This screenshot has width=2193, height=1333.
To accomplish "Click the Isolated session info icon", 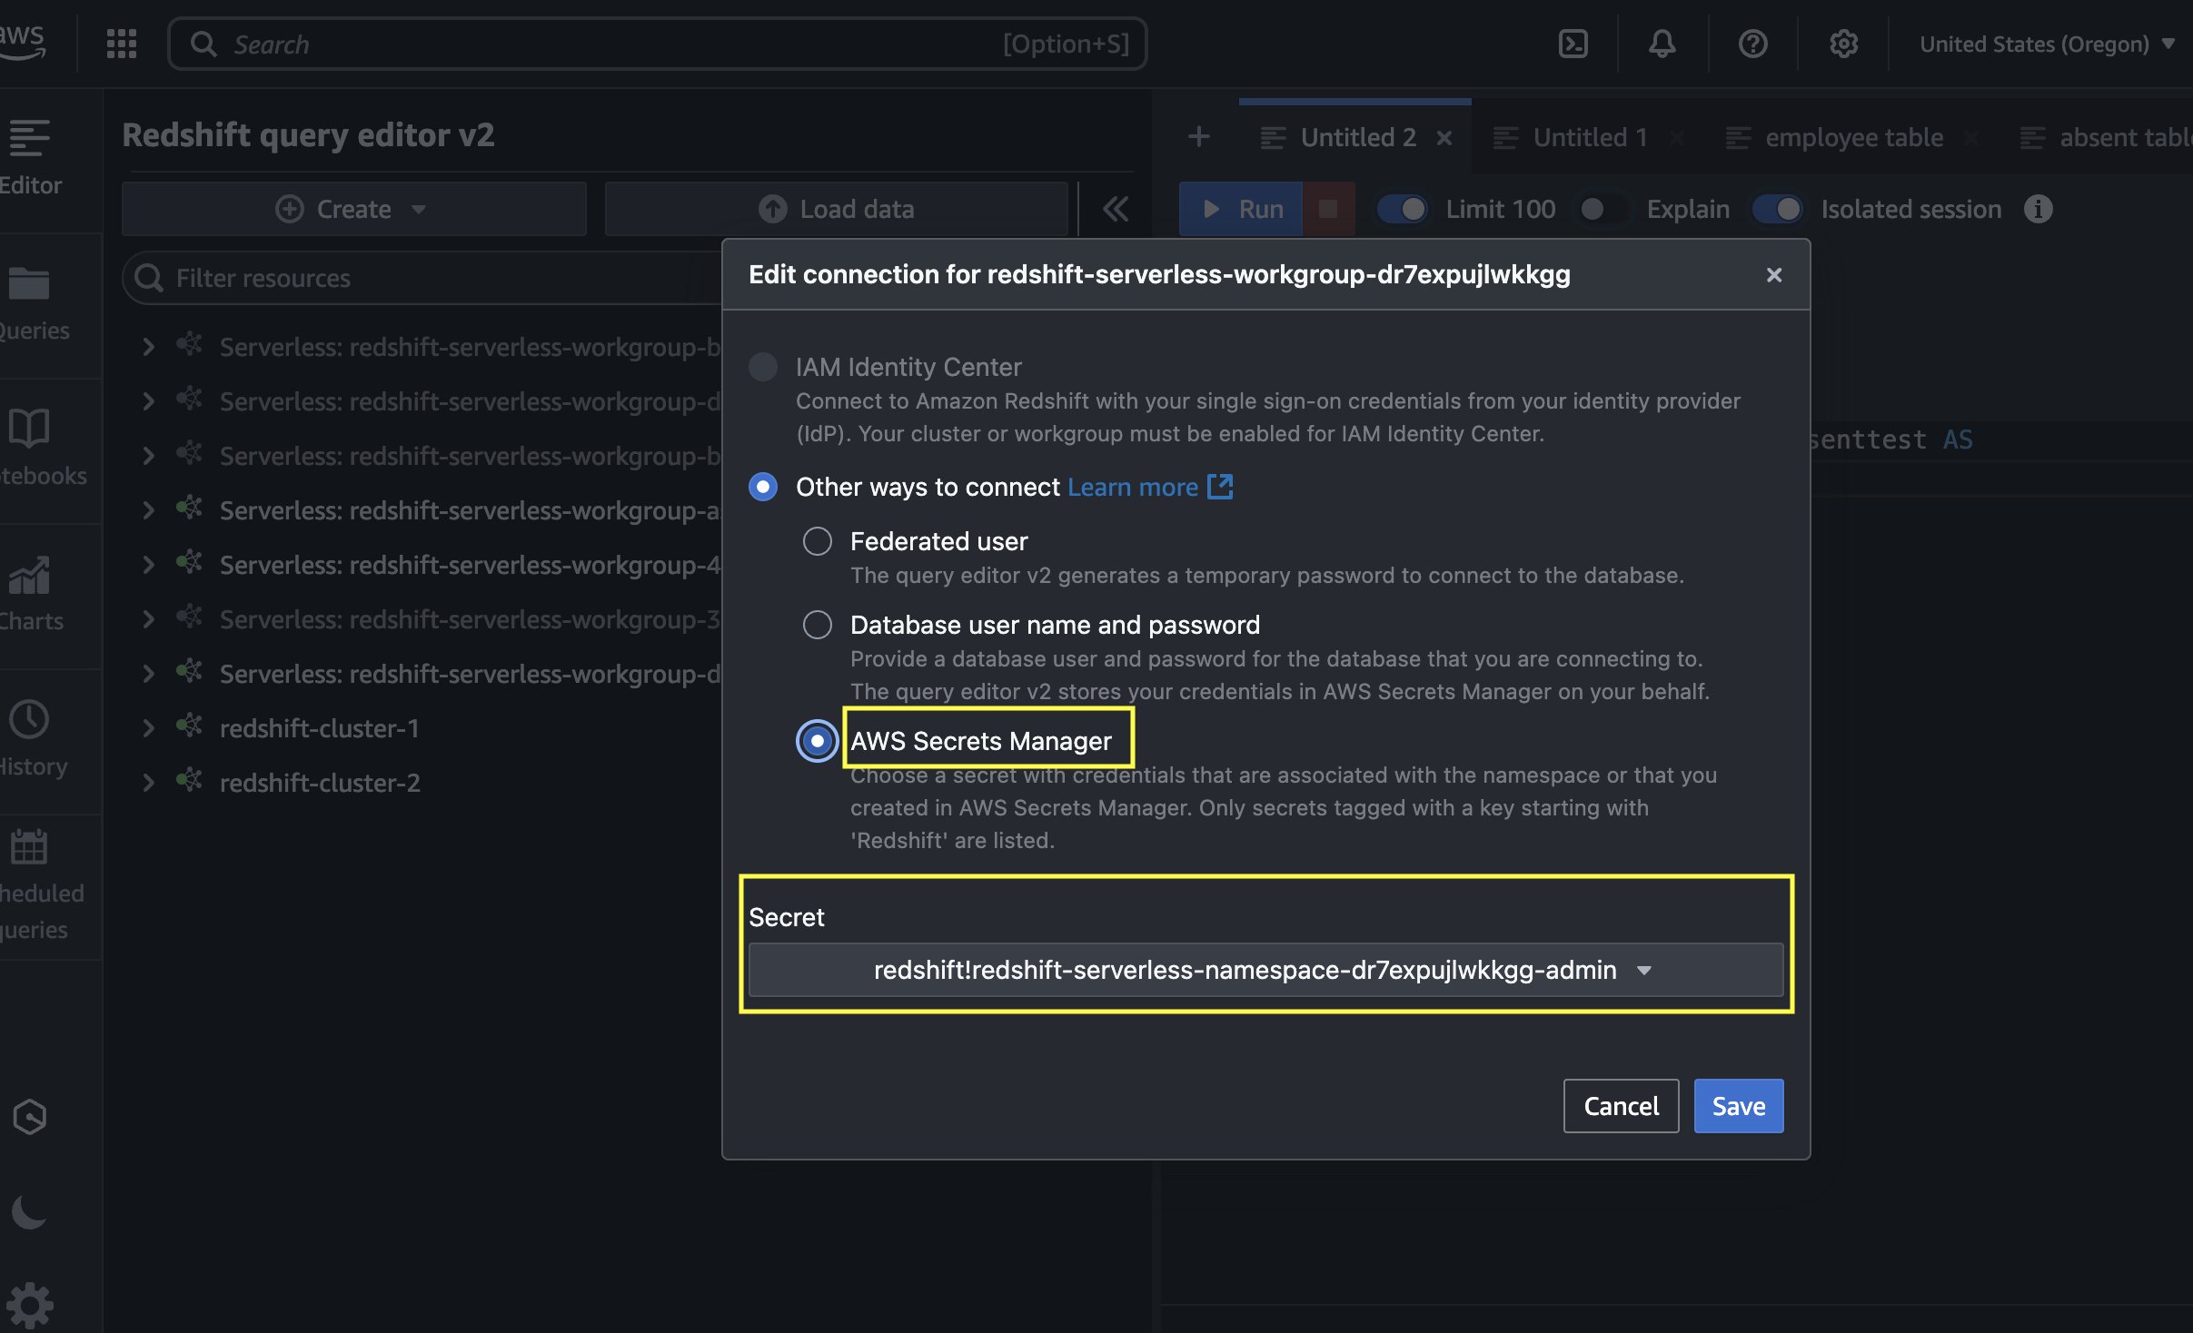I will click(2038, 209).
